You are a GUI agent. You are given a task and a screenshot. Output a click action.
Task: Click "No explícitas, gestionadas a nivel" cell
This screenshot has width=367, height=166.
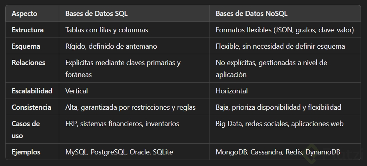pos(271,63)
